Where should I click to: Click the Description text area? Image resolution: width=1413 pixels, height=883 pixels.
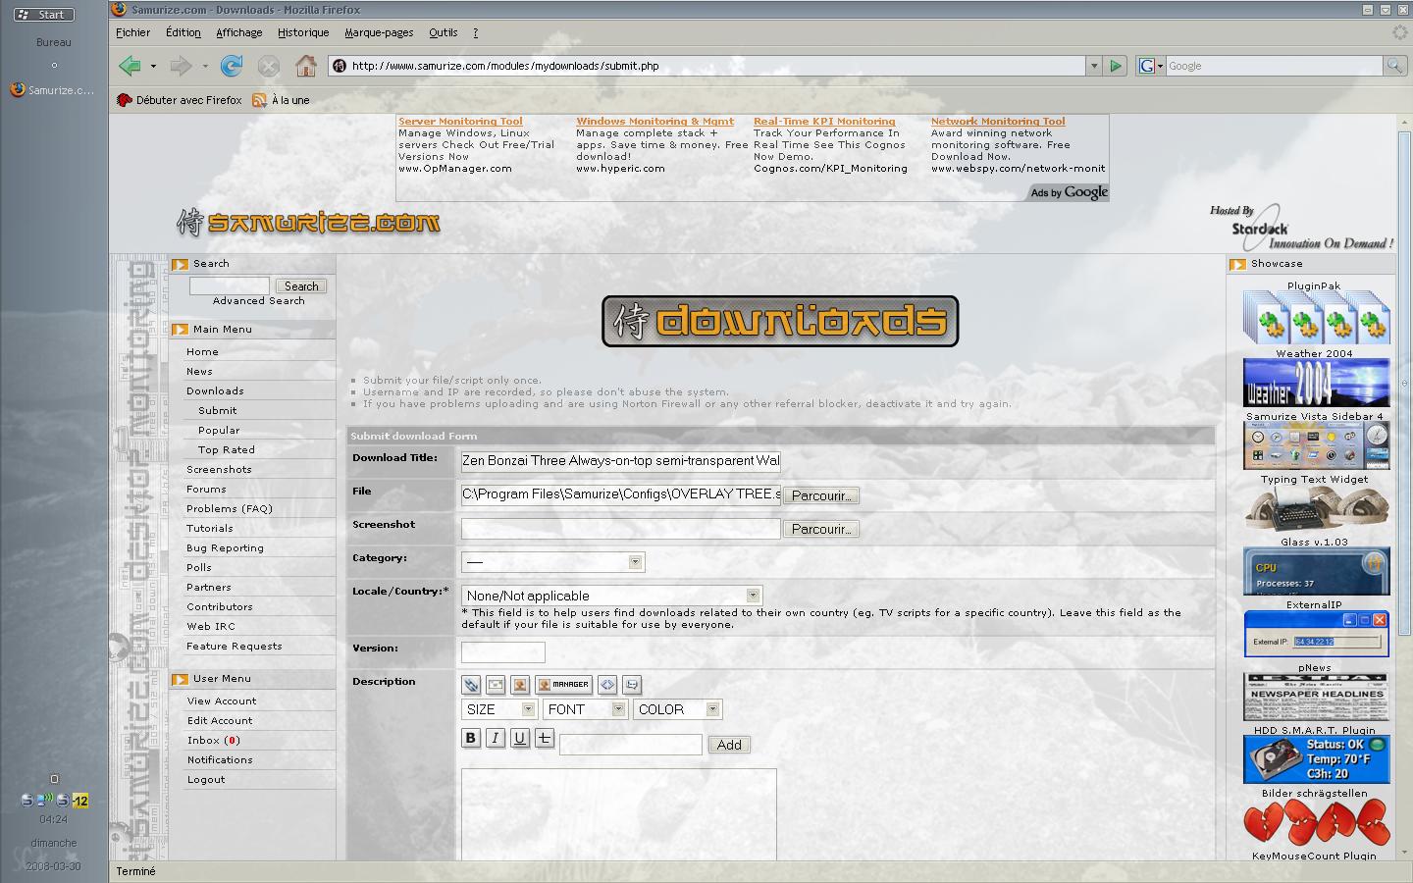point(619,815)
